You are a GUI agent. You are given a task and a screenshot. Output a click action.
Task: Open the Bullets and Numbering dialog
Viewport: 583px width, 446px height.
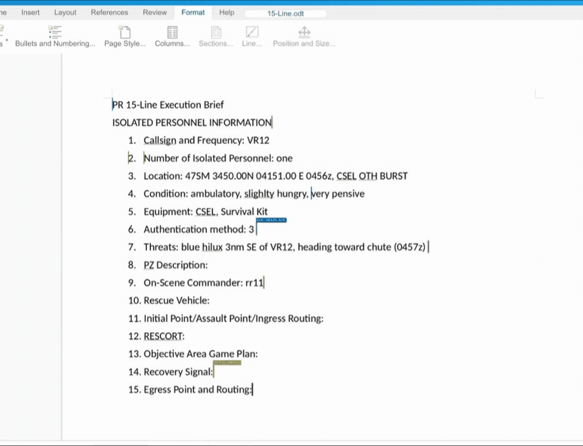tap(55, 36)
